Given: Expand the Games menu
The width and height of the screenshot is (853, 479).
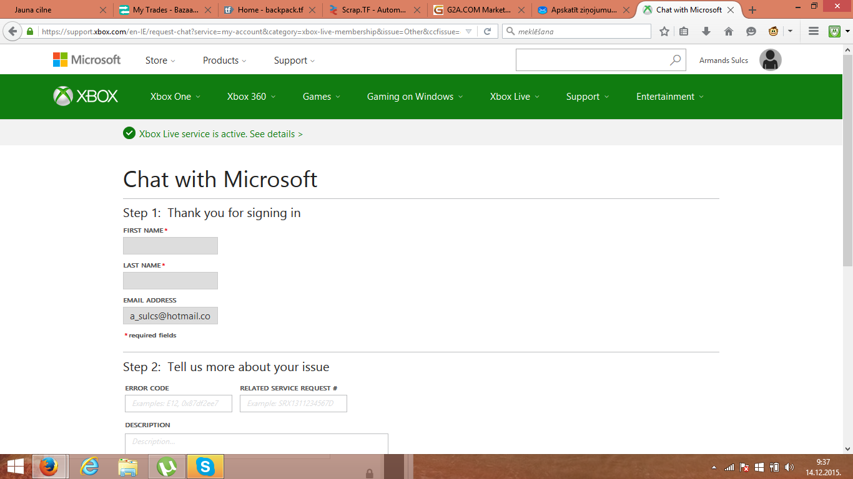Looking at the screenshot, I should tap(322, 97).
